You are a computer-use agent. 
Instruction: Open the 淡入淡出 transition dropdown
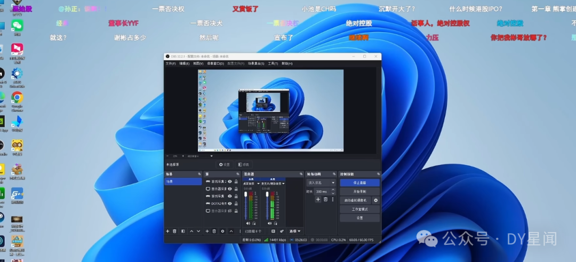click(321, 182)
